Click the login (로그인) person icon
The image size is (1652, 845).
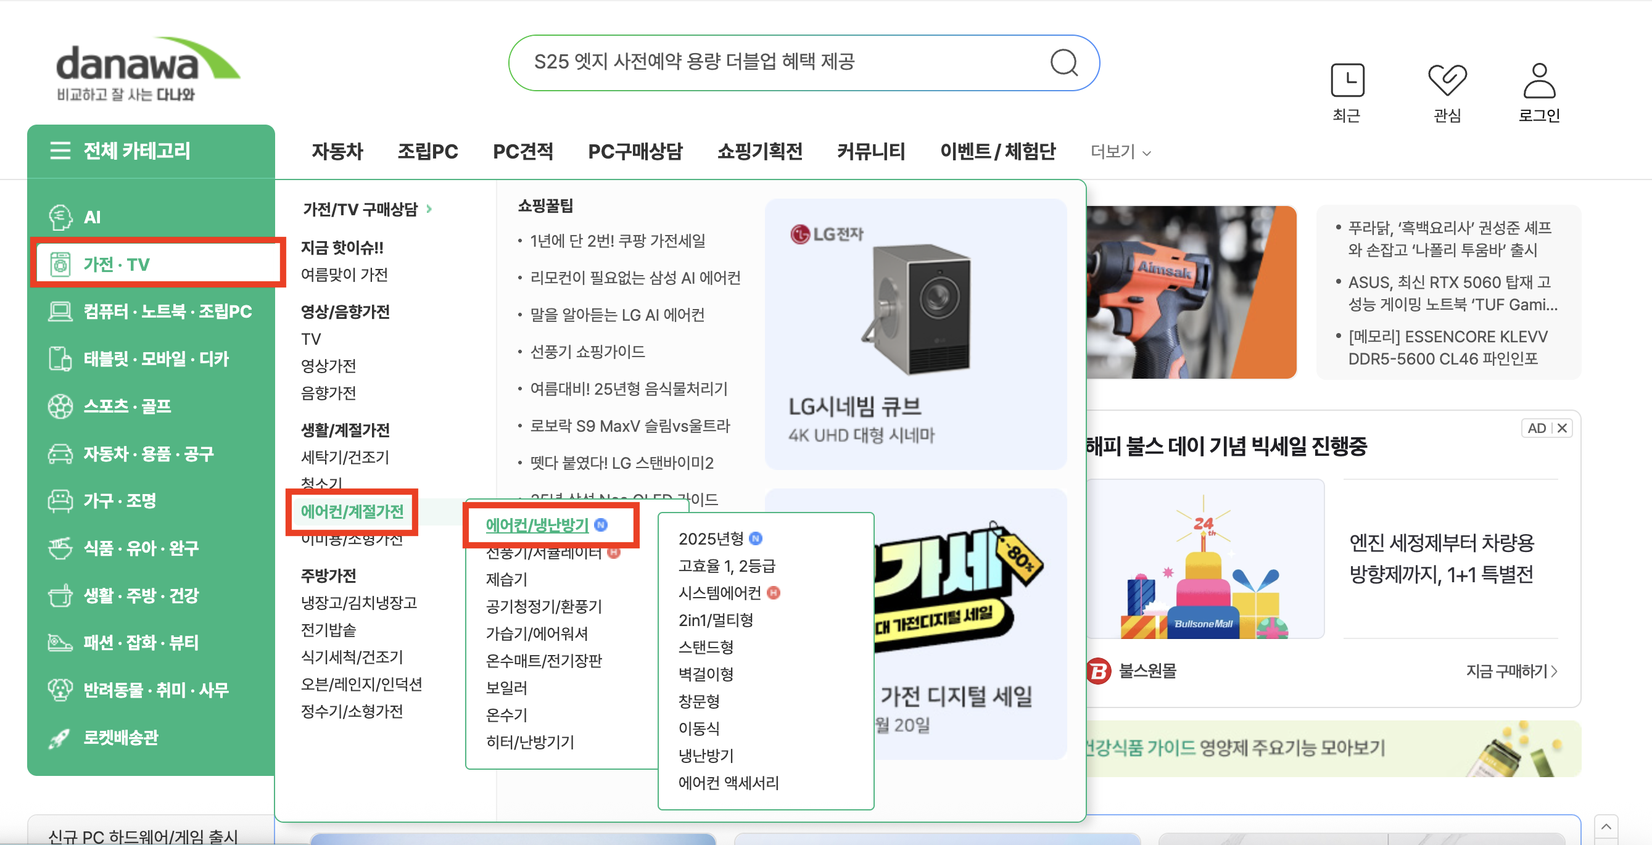[x=1538, y=81]
